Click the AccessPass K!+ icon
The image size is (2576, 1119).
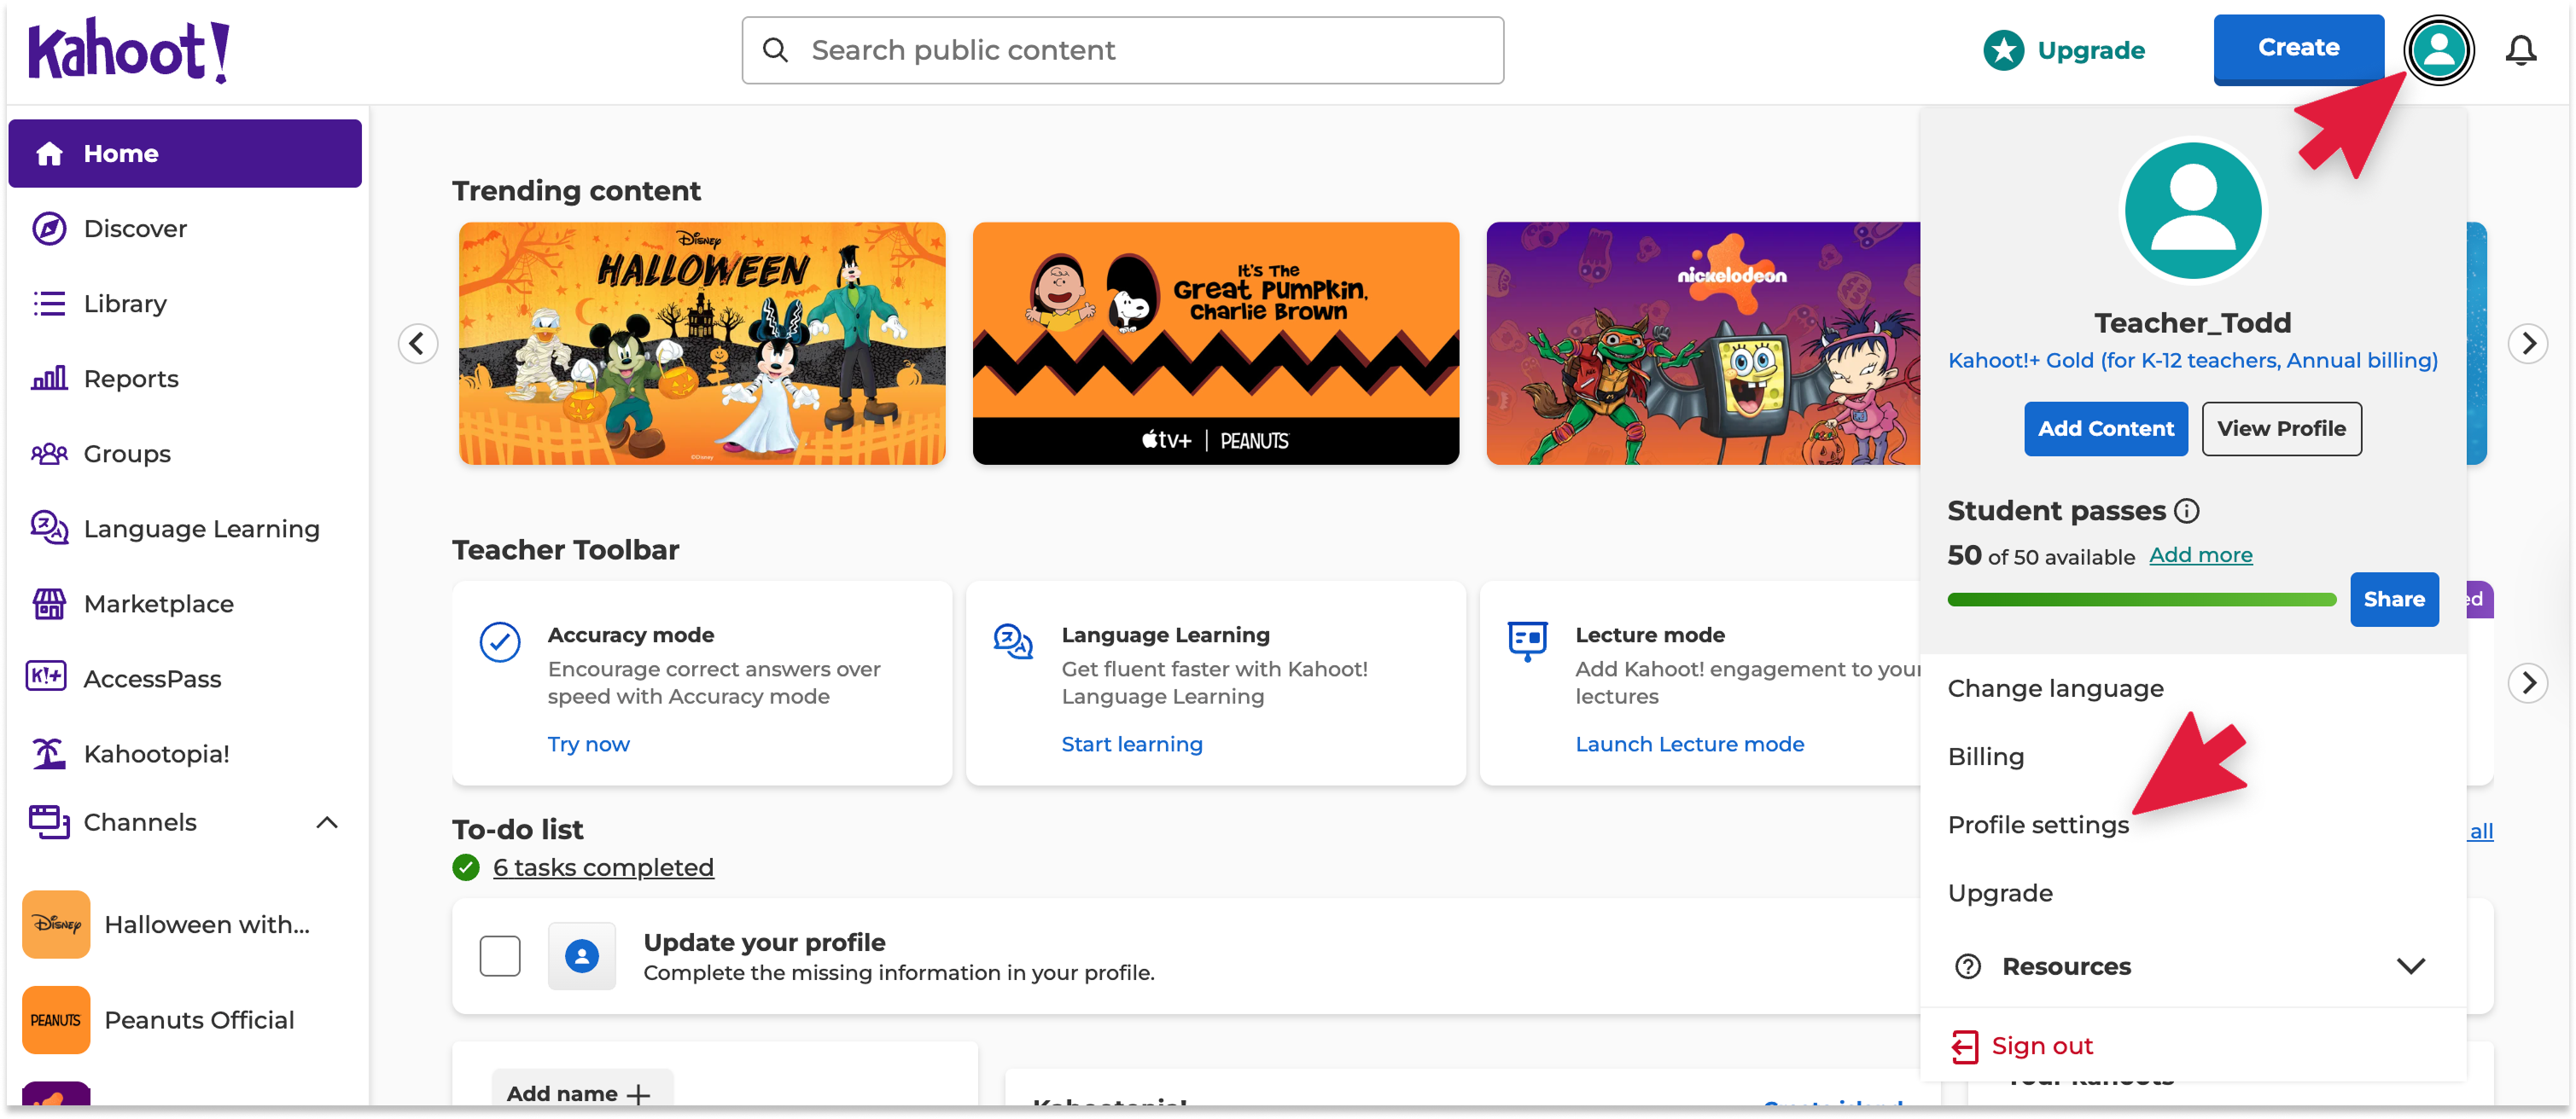47,677
